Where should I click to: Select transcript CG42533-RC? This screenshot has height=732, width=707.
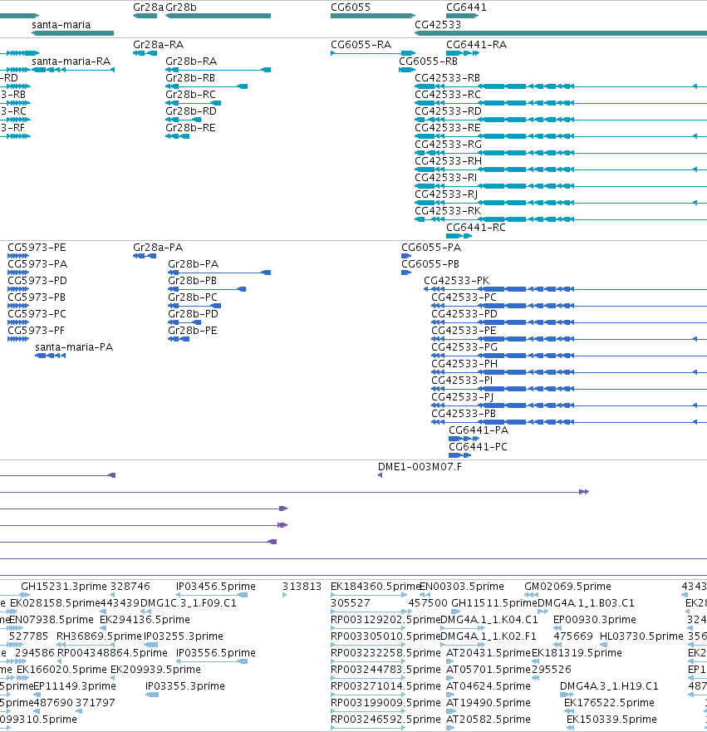tap(448, 95)
